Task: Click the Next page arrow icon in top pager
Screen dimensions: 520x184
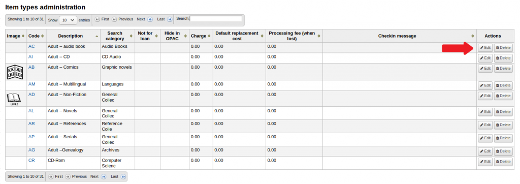Action: click(x=150, y=19)
